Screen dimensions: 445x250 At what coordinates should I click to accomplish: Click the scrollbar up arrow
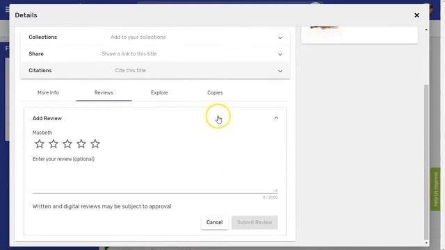(x=426, y=30)
